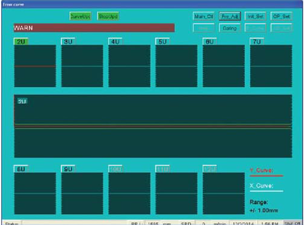Click the red WARN message bar

point(94,28)
